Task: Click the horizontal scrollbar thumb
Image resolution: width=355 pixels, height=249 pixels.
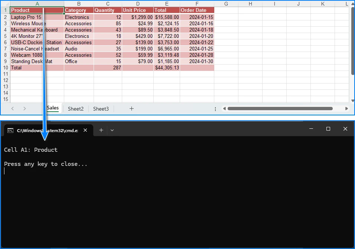Action: pyautogui.click(x=280, y=109)
